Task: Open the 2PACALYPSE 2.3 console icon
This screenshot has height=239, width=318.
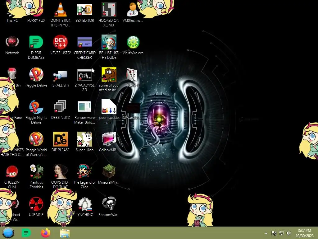Action: click(x=84, y=80)
